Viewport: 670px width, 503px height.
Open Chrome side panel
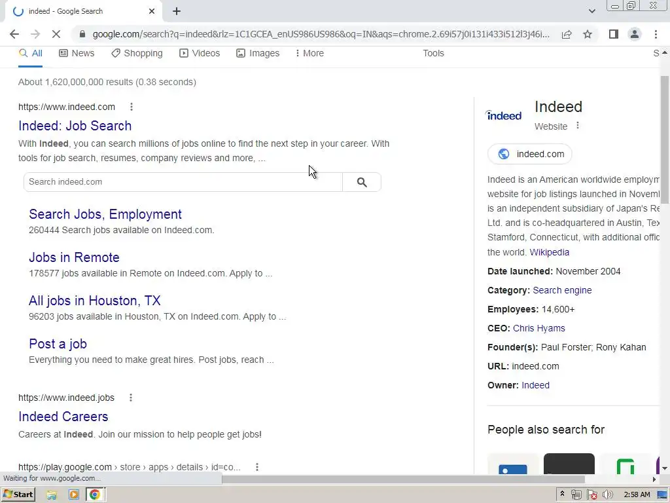pos(614,34)
